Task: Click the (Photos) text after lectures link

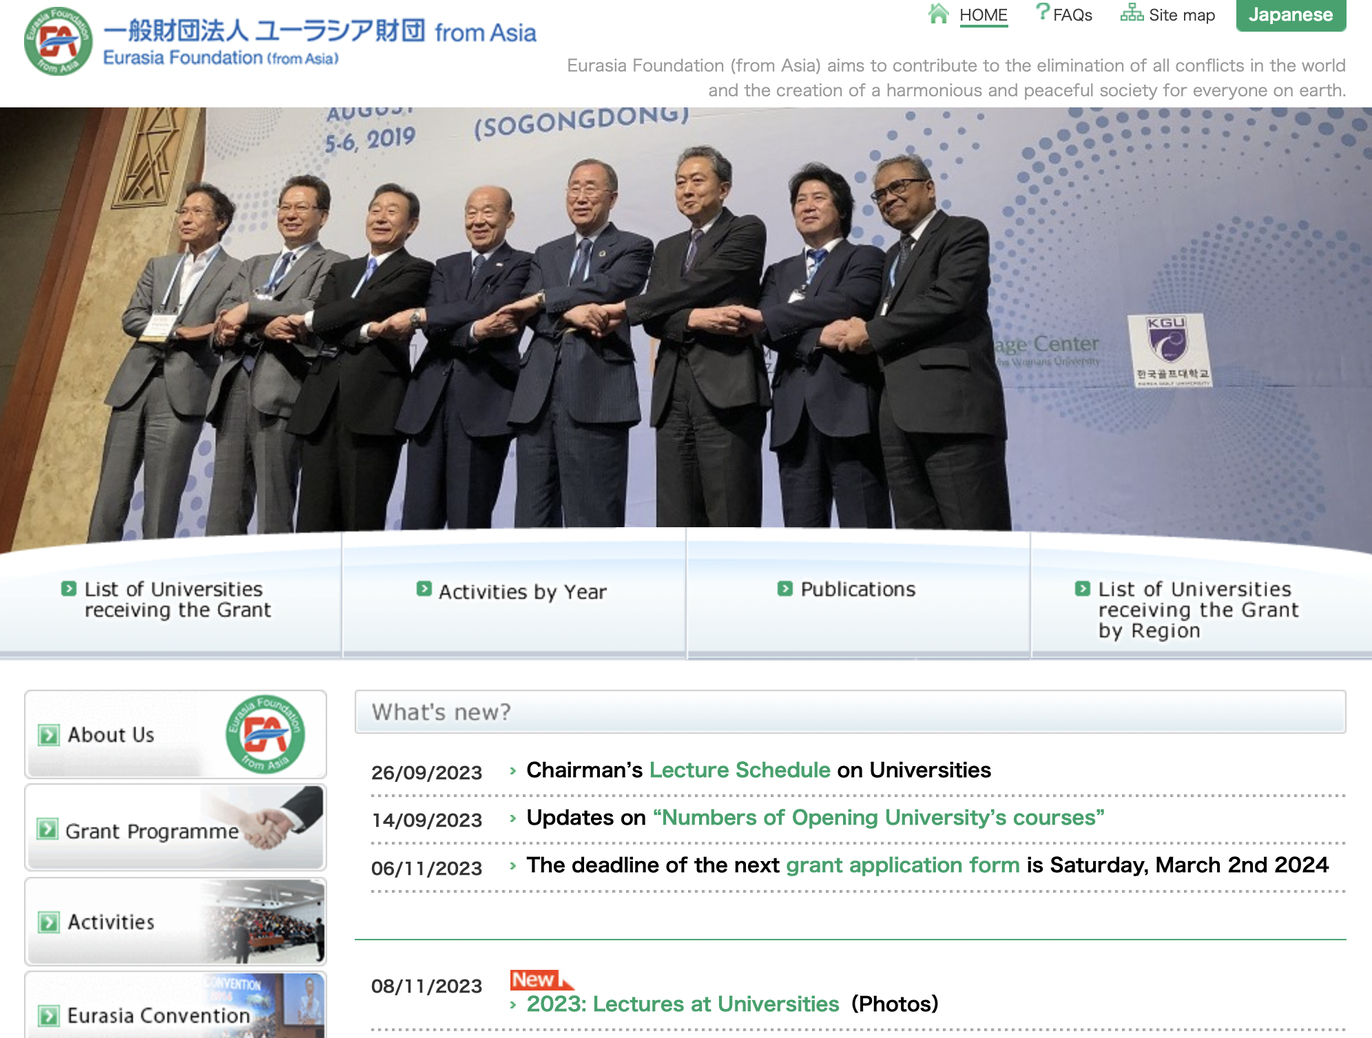Action: [895, 1004]
